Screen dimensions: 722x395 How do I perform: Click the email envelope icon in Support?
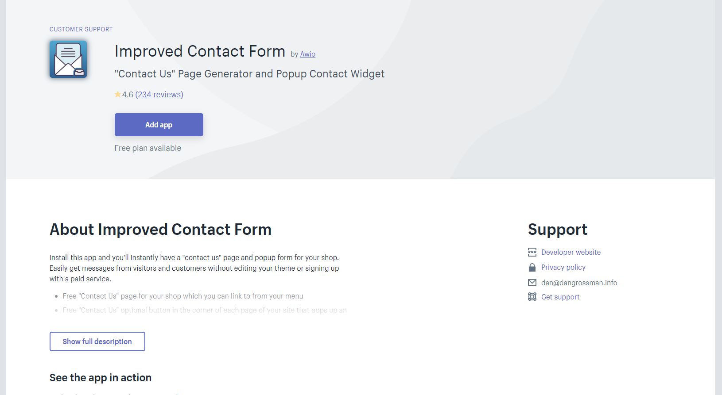(x=532, y=282)
